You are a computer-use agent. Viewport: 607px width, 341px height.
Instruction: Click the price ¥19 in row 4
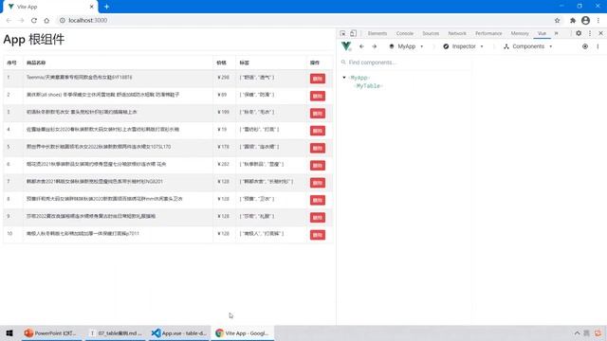click(222, 130)
